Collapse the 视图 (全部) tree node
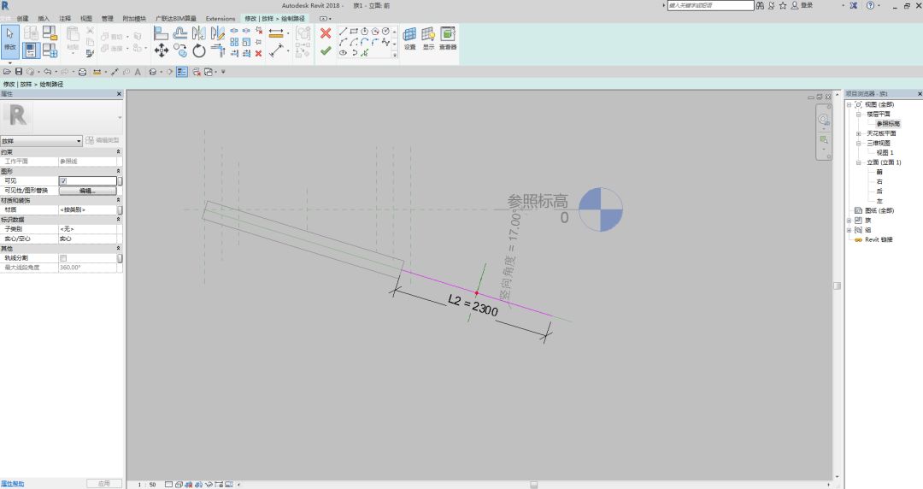Viewport: 923px width, 489px height. [849, 104]
